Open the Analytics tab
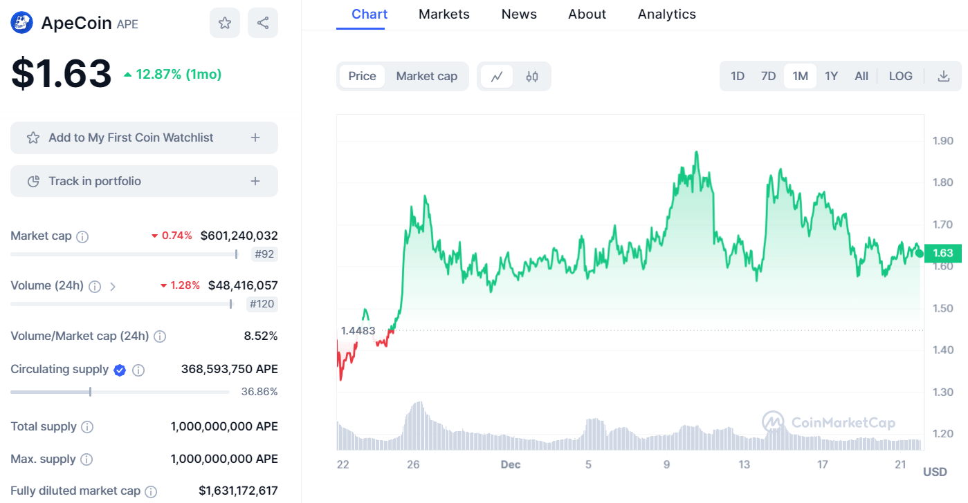The width and height of the screenshot is (968, 503). point(667,15)
